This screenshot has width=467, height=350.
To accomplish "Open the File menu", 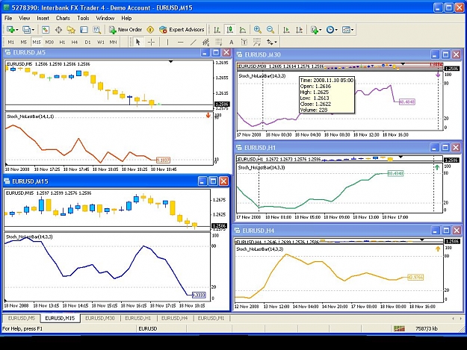I will [8, 18].
